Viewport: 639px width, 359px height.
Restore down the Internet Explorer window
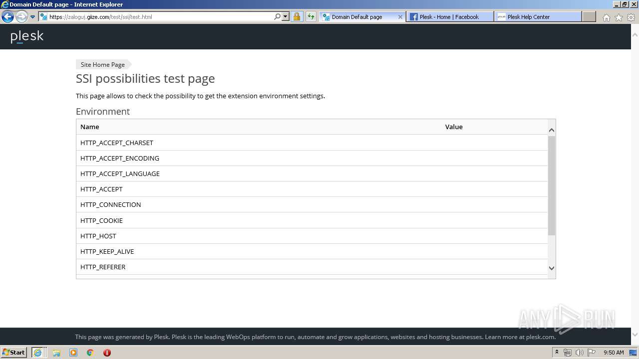click(x=624, y=4)
